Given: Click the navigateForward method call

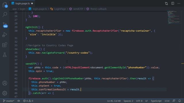Looking at the screenshot, I should [53, 53].
